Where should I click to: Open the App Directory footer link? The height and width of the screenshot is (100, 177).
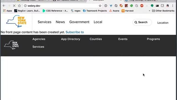coord(71,39)
